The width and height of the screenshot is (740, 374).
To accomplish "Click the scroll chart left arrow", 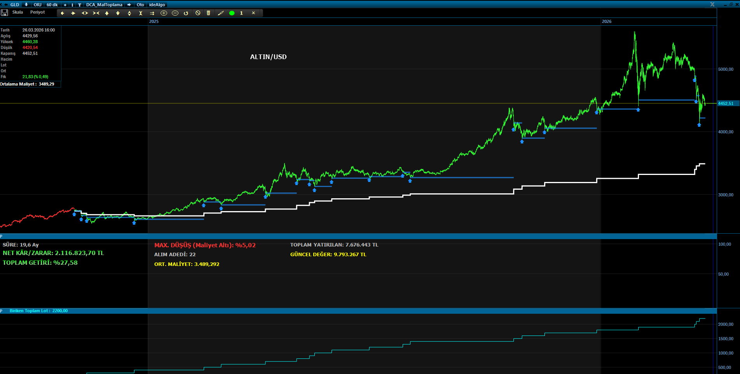I will coord(63,13).
